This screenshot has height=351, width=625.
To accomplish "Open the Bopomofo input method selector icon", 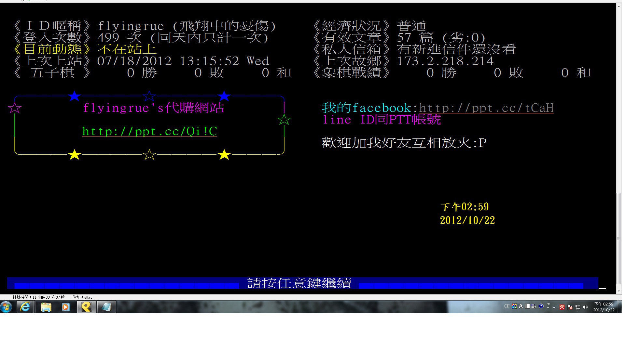I will point(514,306).
